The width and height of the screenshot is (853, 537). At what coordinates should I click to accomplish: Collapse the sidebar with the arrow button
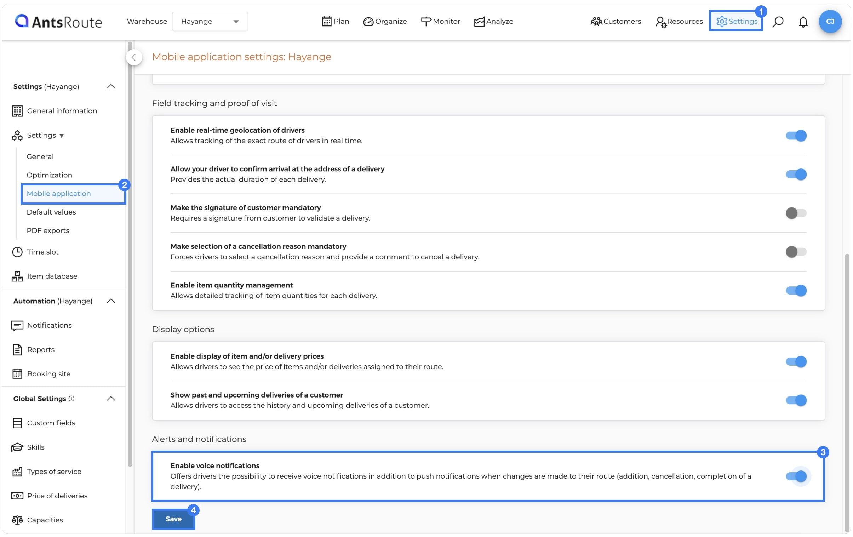click(134, 57)
